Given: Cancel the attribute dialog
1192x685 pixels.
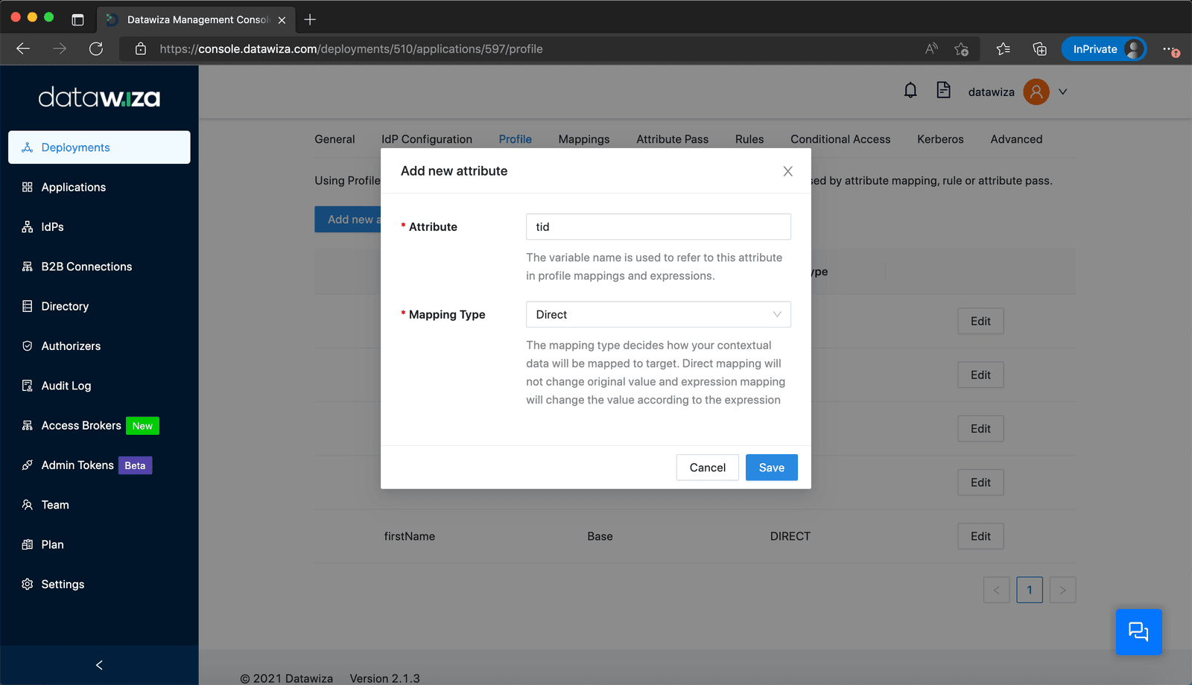Looking at the screenshot, I should [707, 468].
